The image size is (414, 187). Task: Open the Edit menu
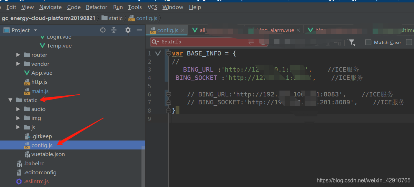pos(11,7)
